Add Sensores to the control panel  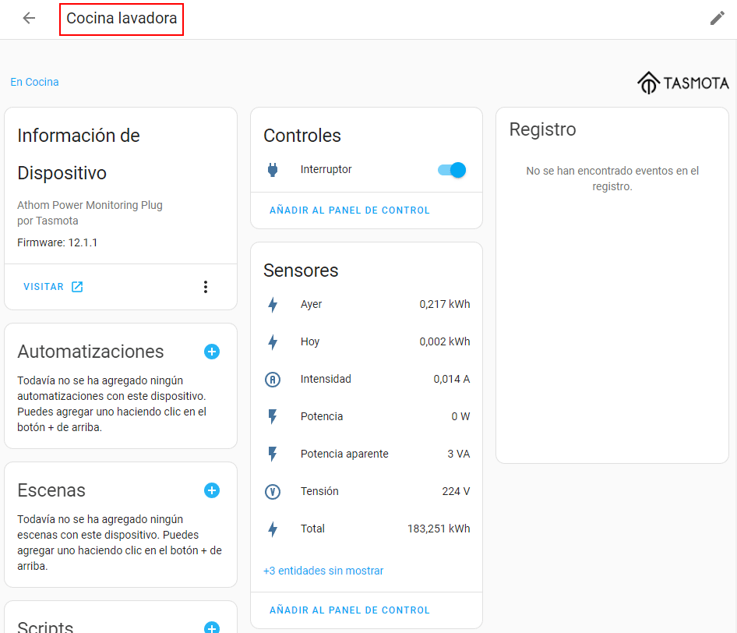[349, 610]
